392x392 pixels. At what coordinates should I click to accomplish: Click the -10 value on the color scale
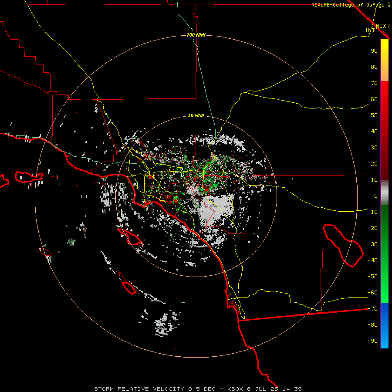[x=372, y=212]
